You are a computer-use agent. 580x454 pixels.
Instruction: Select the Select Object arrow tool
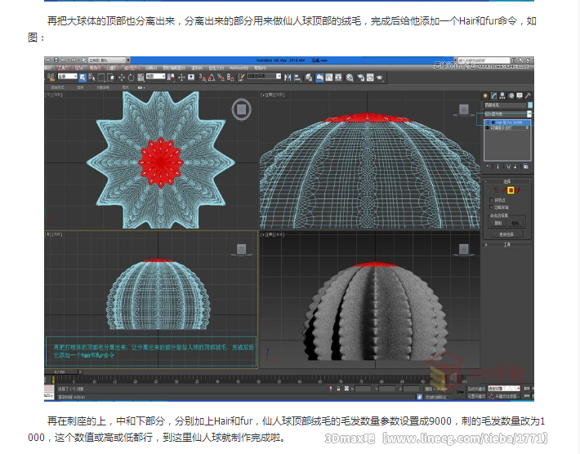point(83,78)
